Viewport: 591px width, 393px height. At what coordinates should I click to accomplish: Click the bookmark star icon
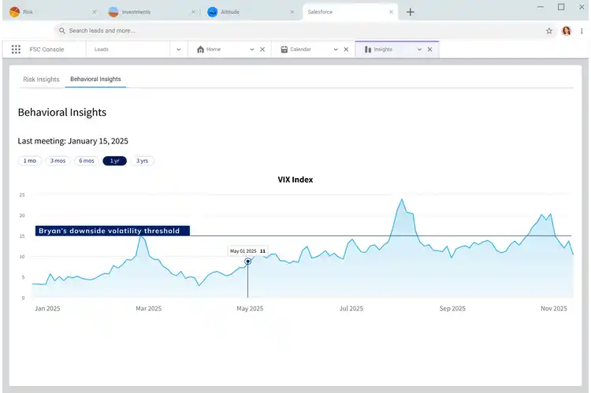click(549, 31)
